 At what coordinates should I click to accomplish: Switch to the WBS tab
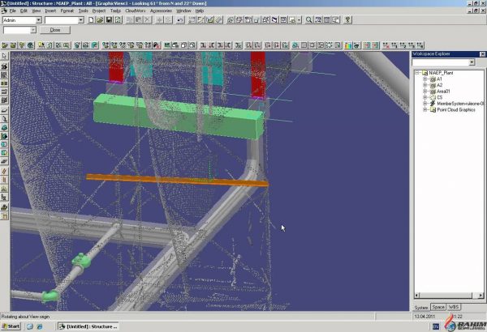pos(454,307)
